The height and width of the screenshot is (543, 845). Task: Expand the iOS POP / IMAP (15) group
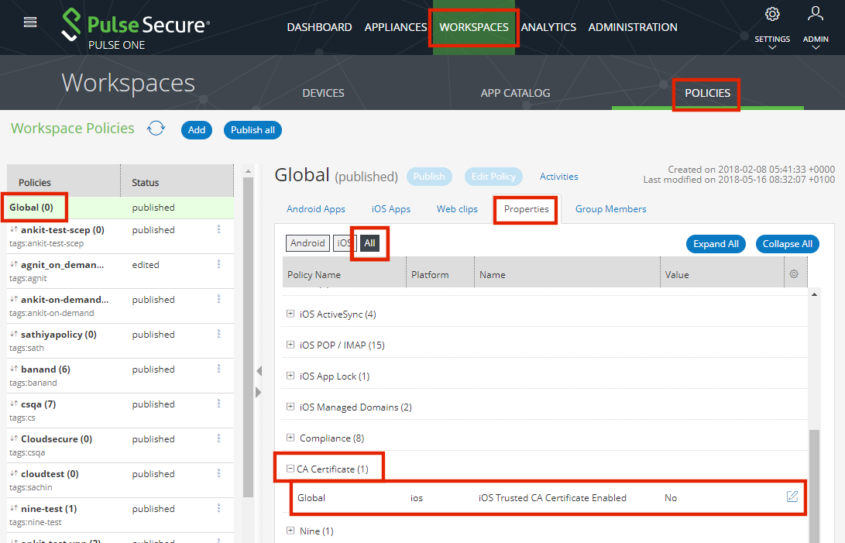coord(290,345)
